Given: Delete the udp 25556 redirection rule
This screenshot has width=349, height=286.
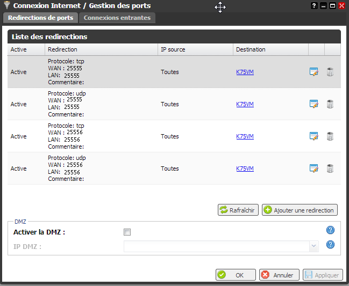Looking at the screenshot, I should coord(330,168).
